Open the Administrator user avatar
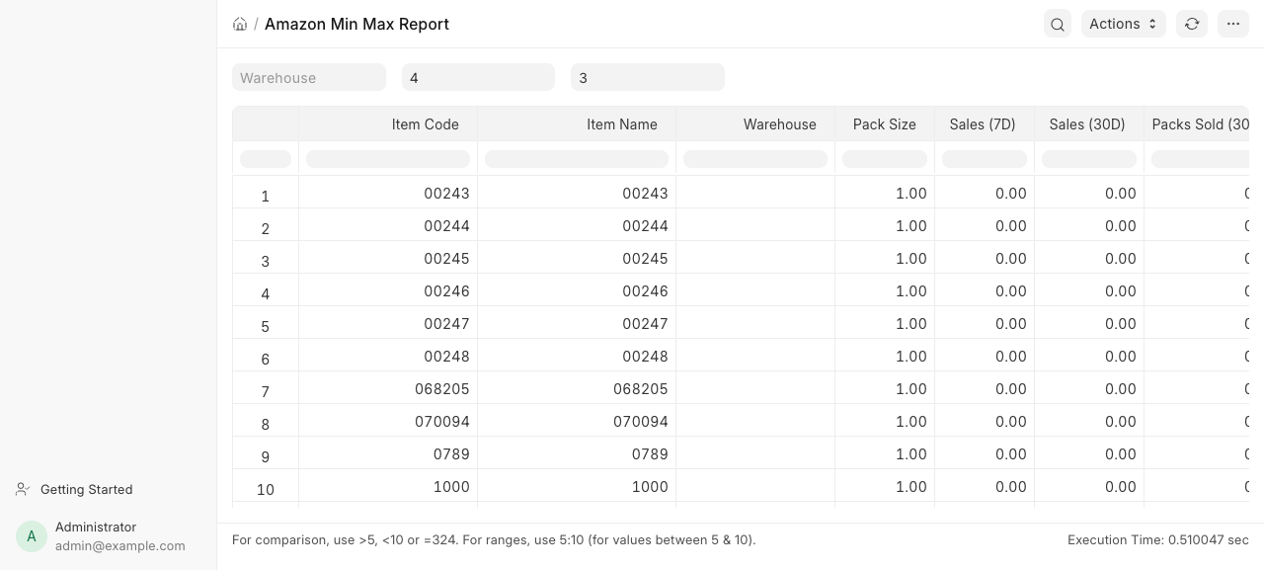Viewport: 1264px width, 570px height. [32, 536]
